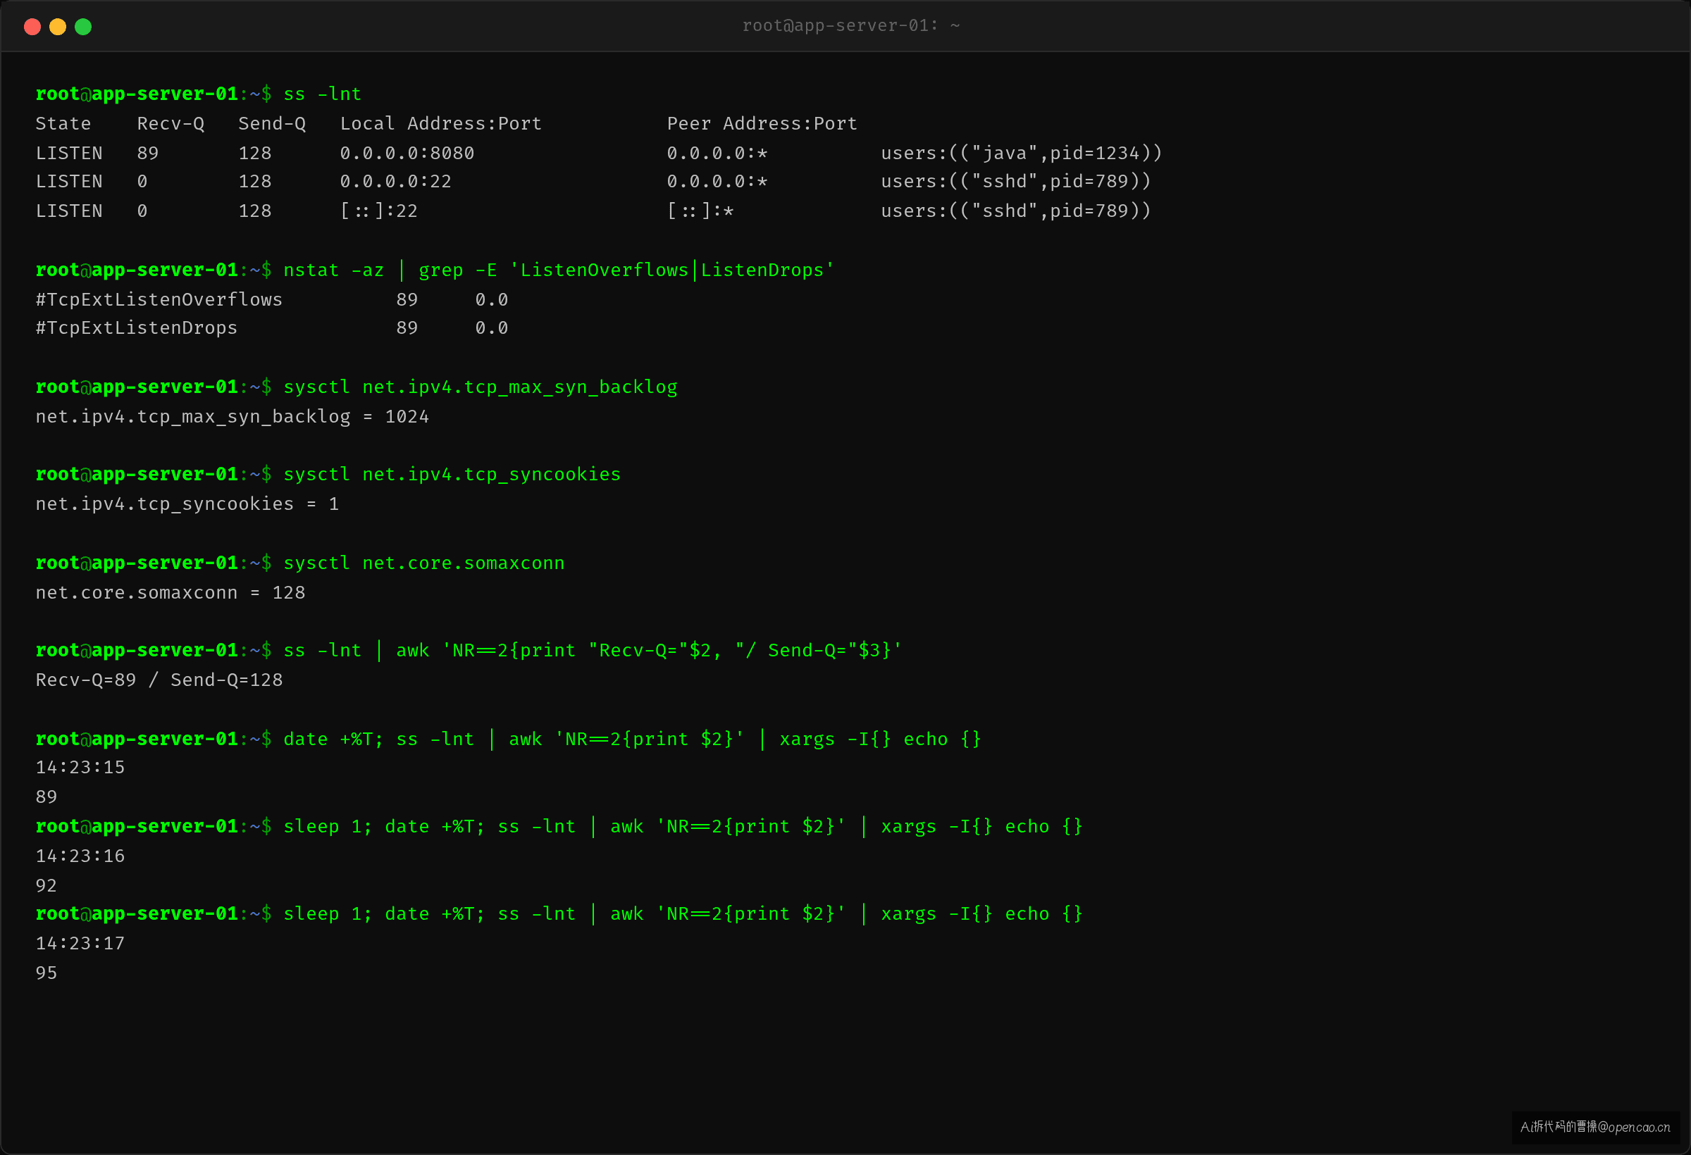Click output net.core.somaxconn = 128
Image resolution: width=1691 pixels, height=1155 pixels.
pyautogui.click(x=171, y=593)
